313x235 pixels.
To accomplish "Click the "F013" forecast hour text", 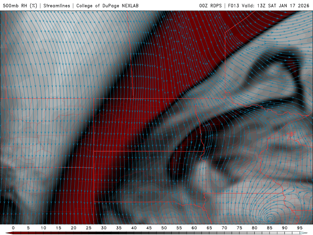I will click(234, 5).
